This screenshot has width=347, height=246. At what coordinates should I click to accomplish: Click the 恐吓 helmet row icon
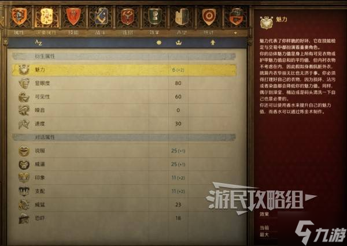click(x=24, y=218)
